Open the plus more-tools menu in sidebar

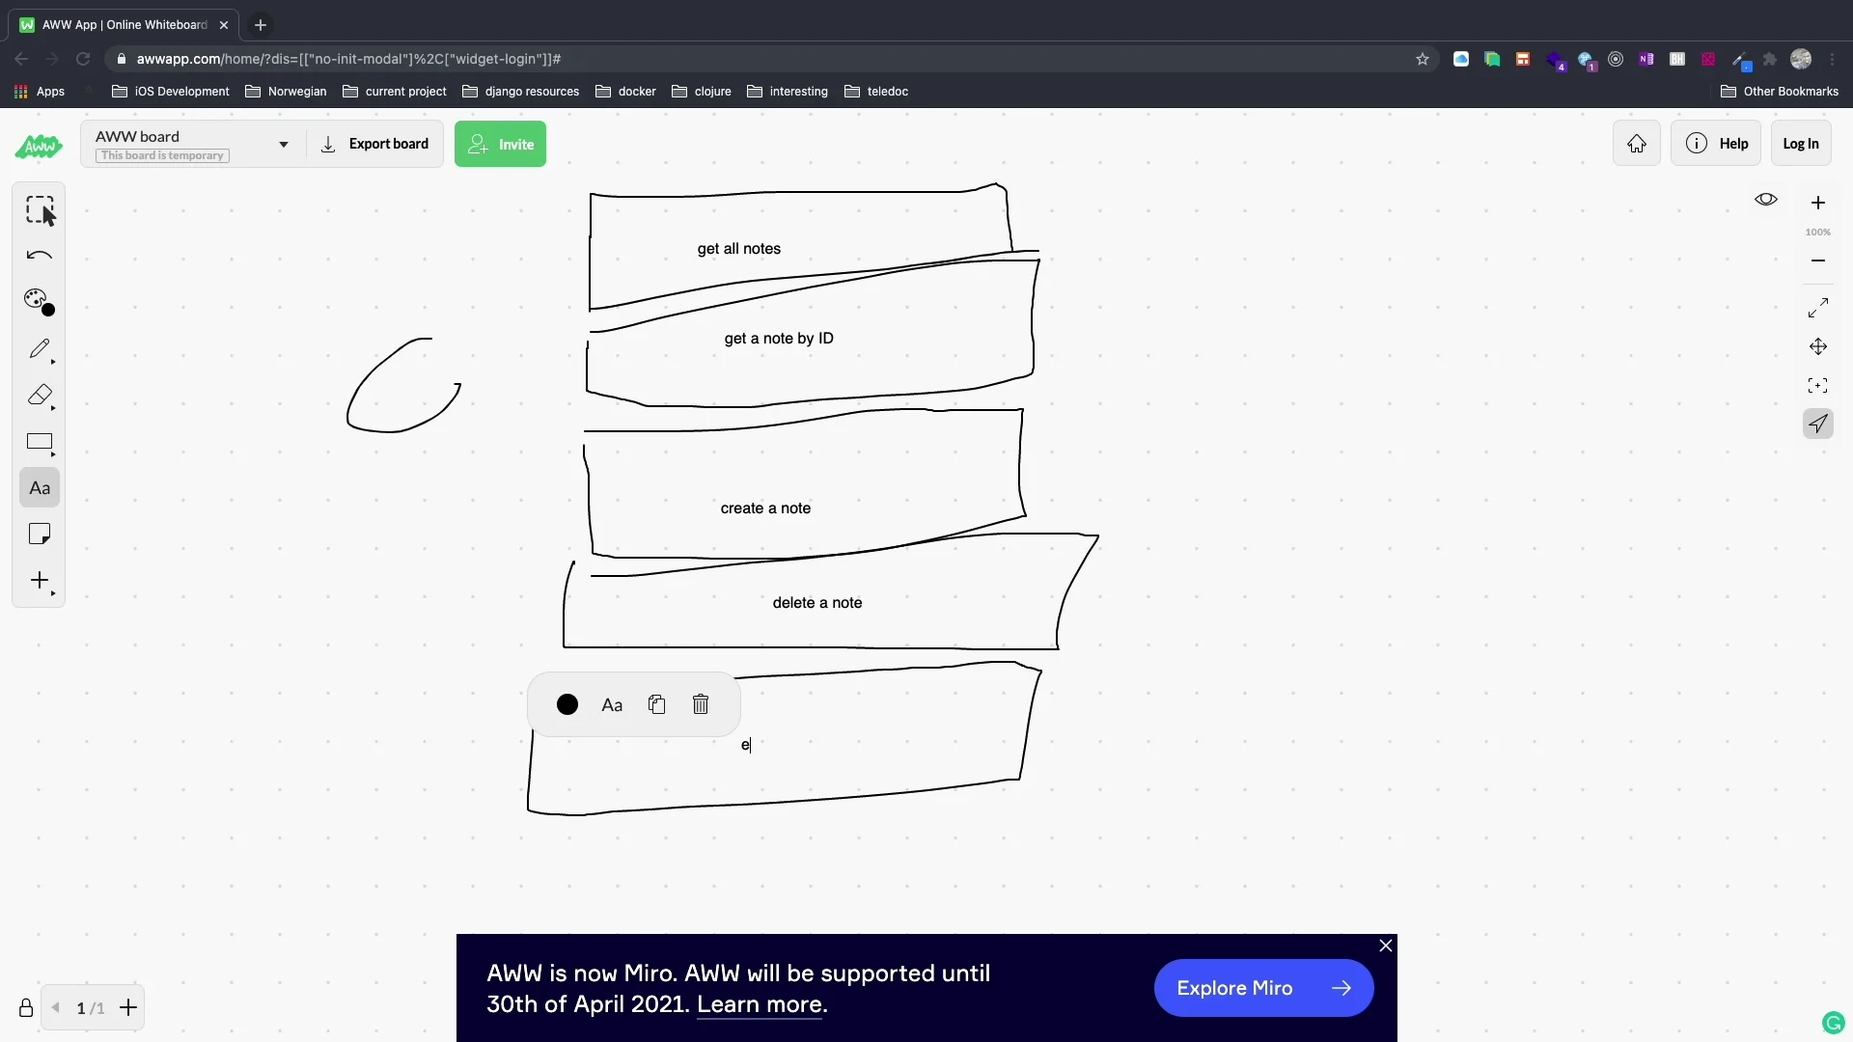tap(40, 580)
